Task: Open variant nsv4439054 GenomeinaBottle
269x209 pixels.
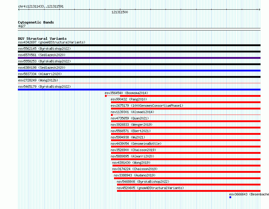Action: point(136,144)
